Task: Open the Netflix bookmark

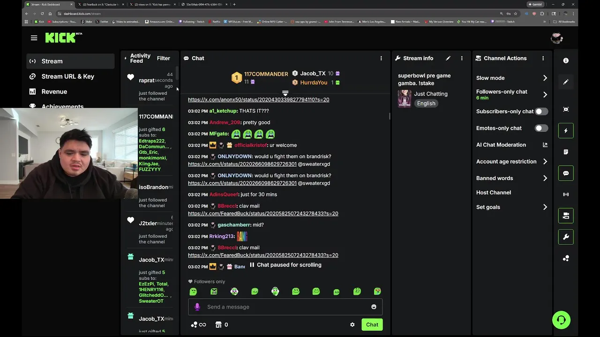Action: (x=214, y=22)
